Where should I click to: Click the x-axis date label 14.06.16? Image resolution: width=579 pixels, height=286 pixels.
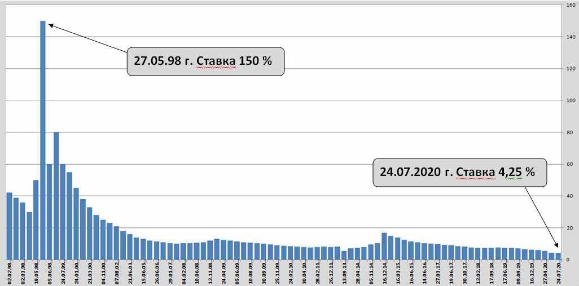[424, 272]
